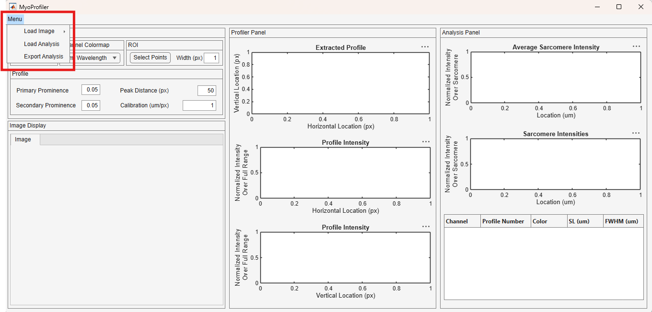Image resolution: width=652 pixels, height=312 pixels.
Task: Choose Export Analysis from the menu
Action: pos(43,57)
